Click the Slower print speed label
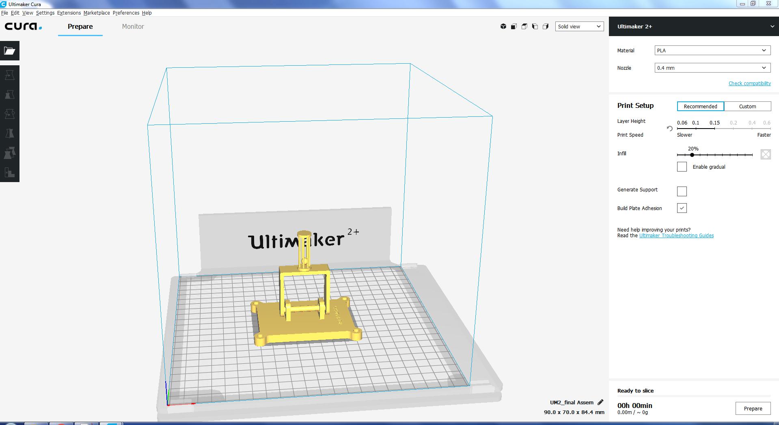The height and width of the screenshot is (425, 779). [684, 135]
